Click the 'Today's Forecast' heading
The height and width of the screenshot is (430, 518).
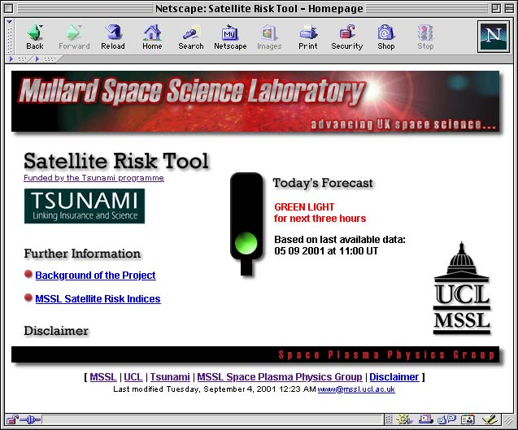pyautogui.click(x=323, y=183)
